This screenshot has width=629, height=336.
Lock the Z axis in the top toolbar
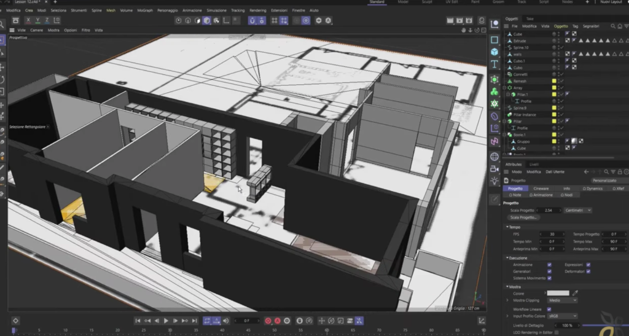click(x=47, y=20)
